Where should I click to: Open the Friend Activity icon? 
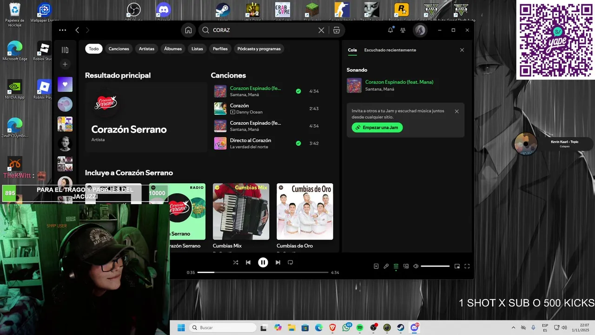pyautogui.click(x=403, y=30)
